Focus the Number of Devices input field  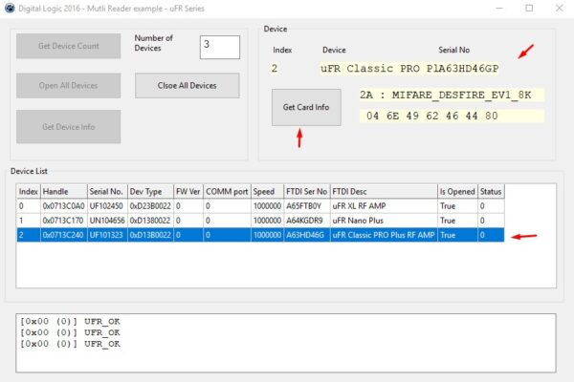pos(219,46)
